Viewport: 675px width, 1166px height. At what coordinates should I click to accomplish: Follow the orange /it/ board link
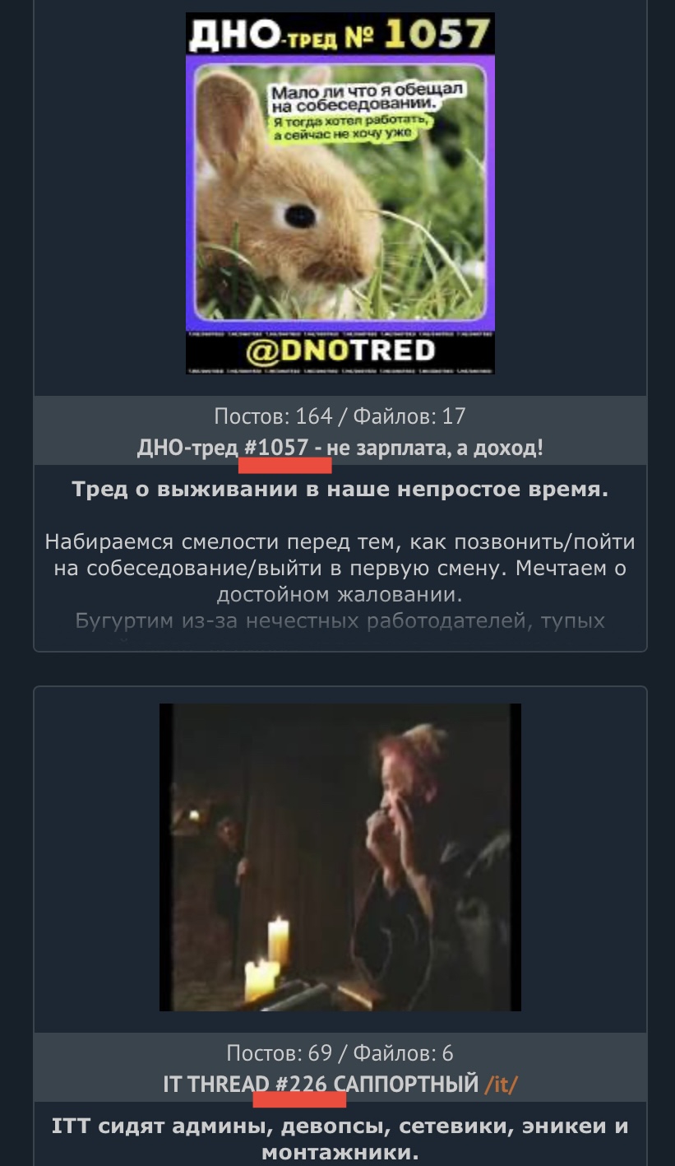[502, 1085]
